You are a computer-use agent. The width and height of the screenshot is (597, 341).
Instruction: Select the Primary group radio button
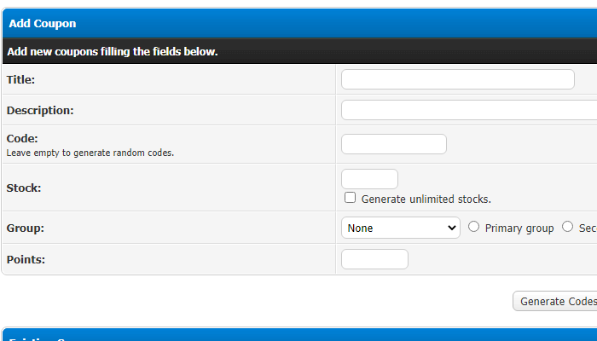click(474, 227)
